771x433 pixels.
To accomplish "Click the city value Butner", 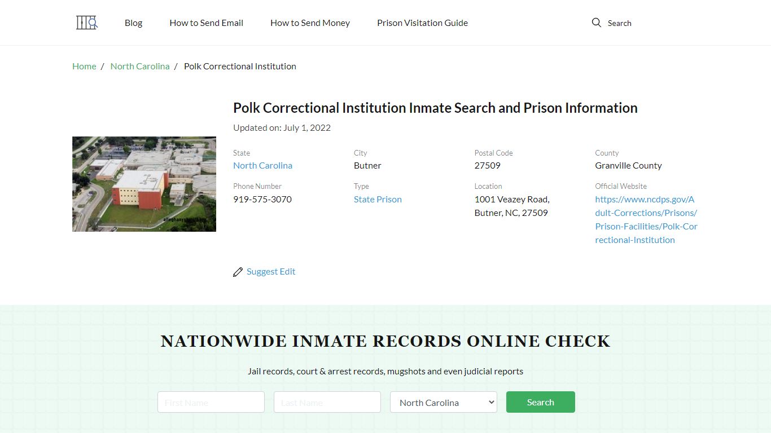I will pos(367,165).
